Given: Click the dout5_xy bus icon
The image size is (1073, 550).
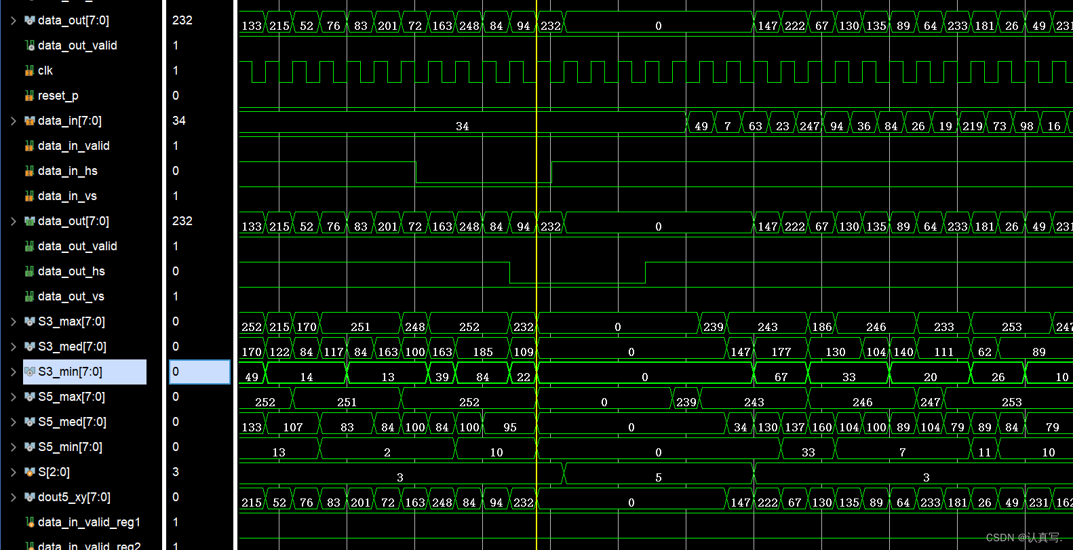Looking at the screenshot, I should pyautogui.click(x=29, y=497).
